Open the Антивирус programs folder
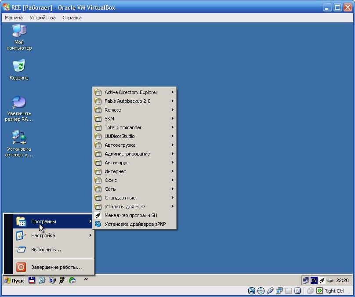The image size is (355, 297). pos(134,163)
